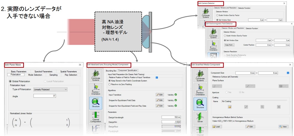This screenshot has height=136, width=294.
Task: Select Scale Window Size by Factor in Electromagnetic Detector
Action: coord(236,35)
